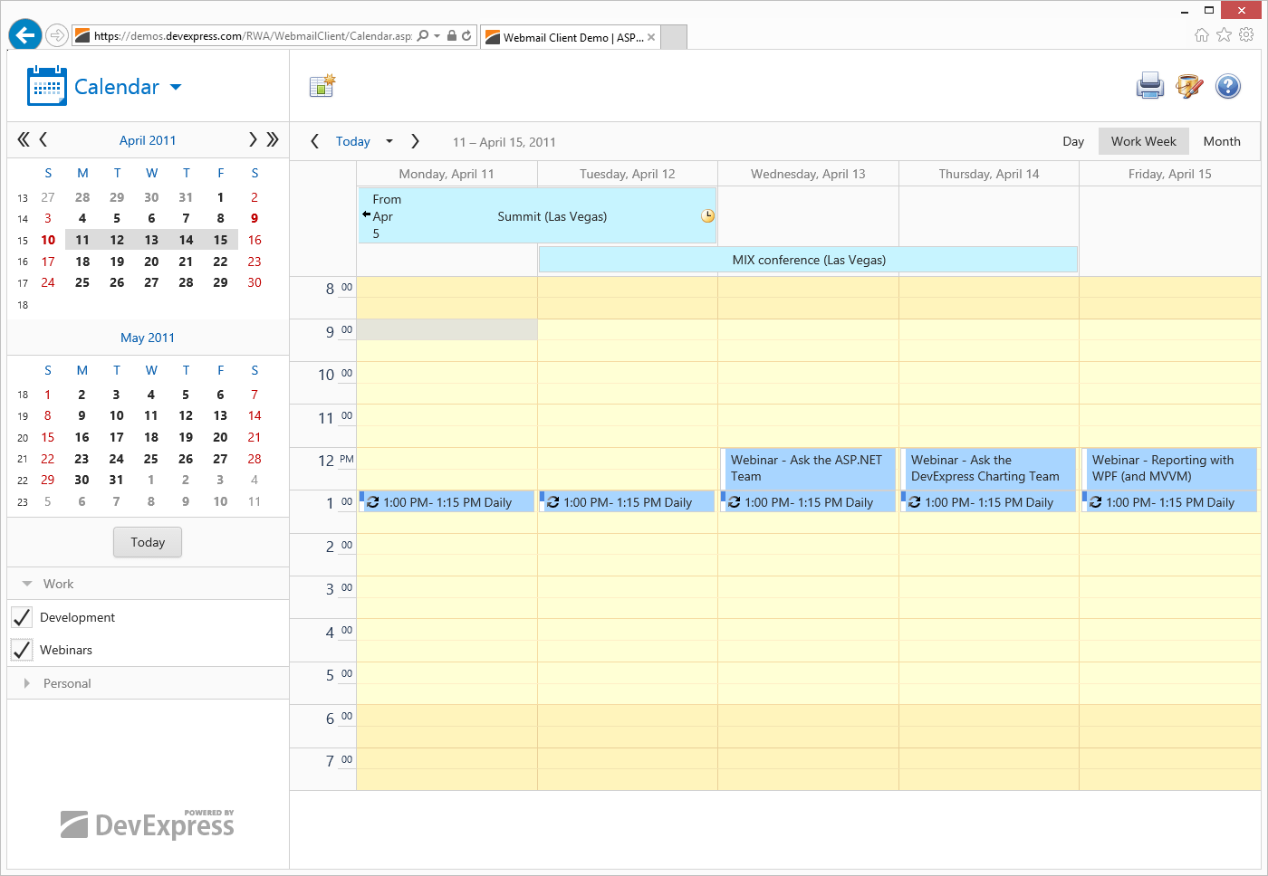Image resolution: width=1268 pixels, height=876 pixels.
Task: Uncheck the Development calendar checkbox
Action: tap(22, 617)
